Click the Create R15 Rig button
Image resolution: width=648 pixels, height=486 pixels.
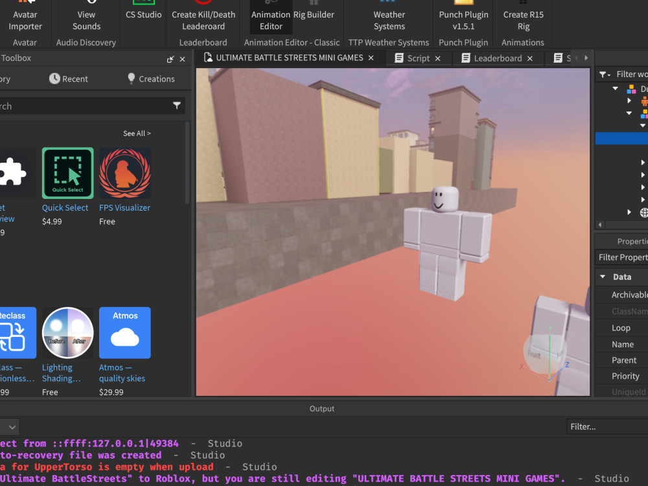523,17
